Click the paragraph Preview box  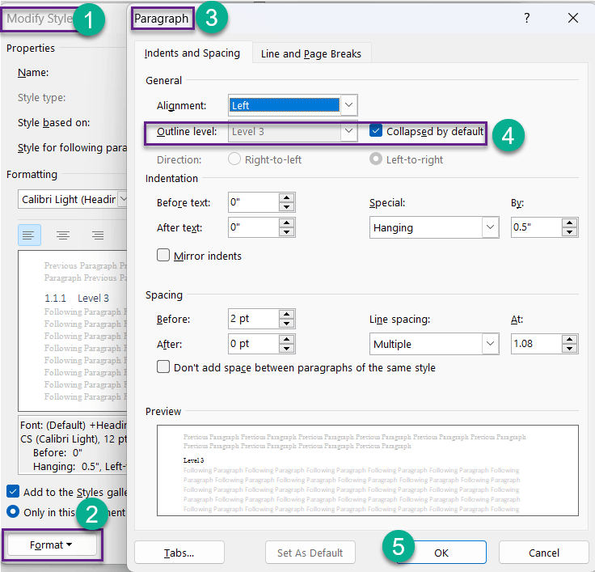(x=368, y=470)
